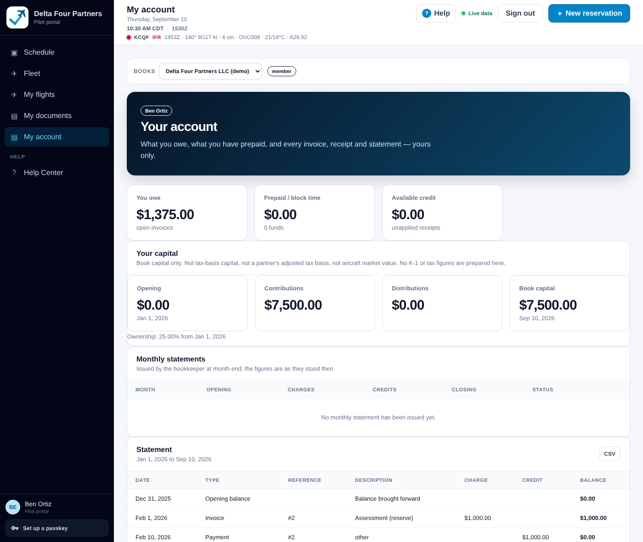Click the Ben Ortiz name in sidebar footer

click(38, 504)
